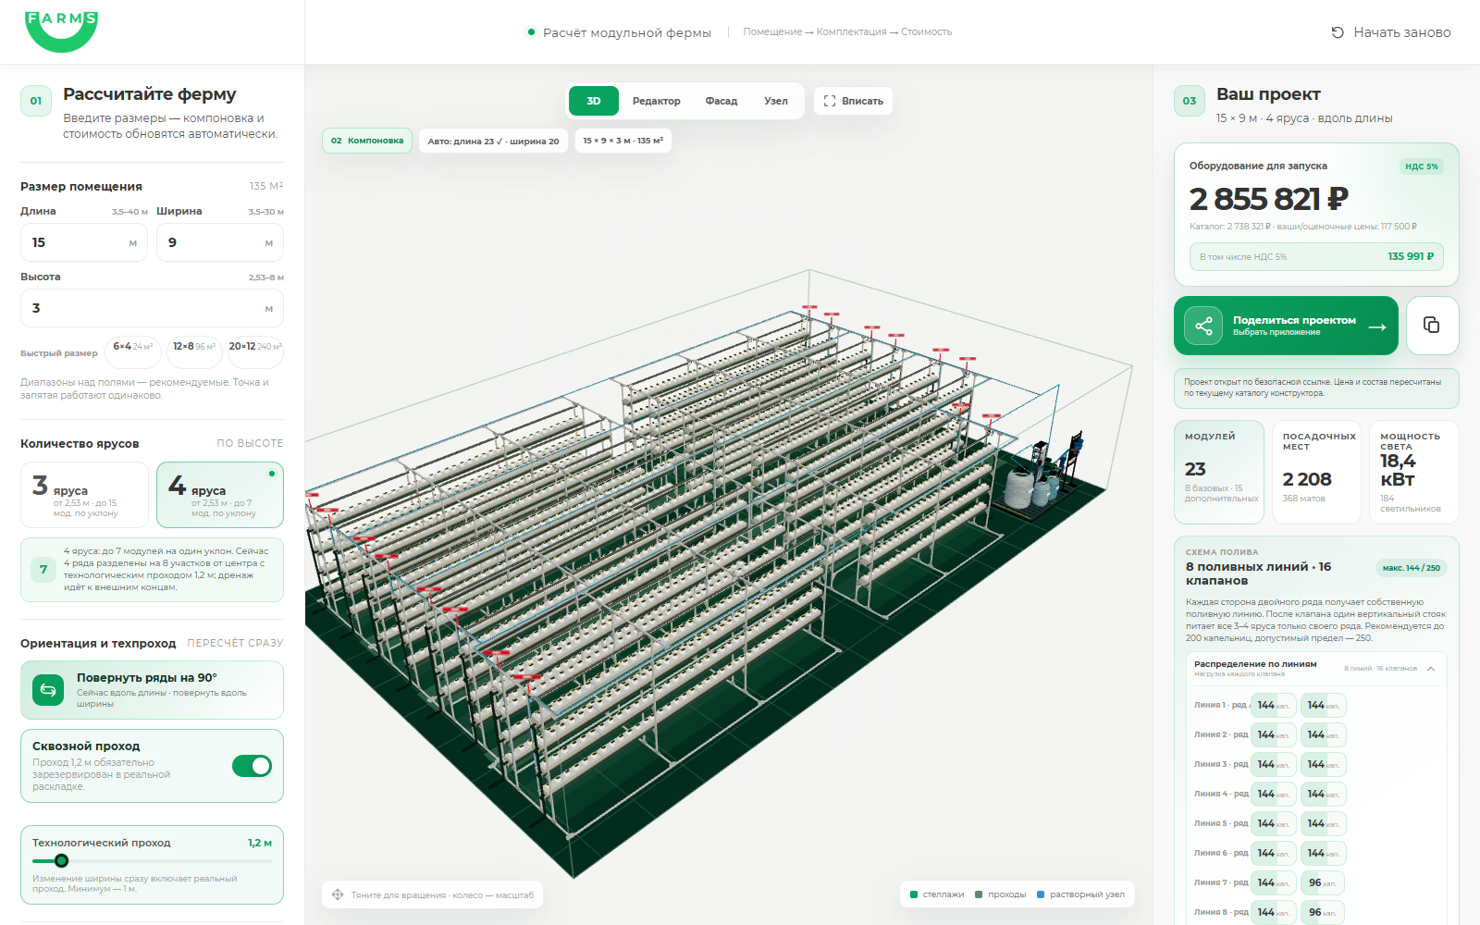
Task: Click the Линия 8 96 valve chip
Action: (x=1323, y=913)
